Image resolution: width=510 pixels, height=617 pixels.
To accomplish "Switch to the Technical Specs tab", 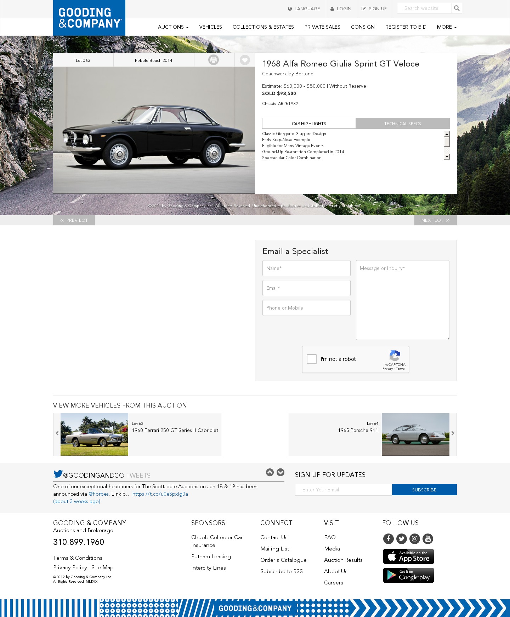I will pyautogui.click(x=403, y=123).
